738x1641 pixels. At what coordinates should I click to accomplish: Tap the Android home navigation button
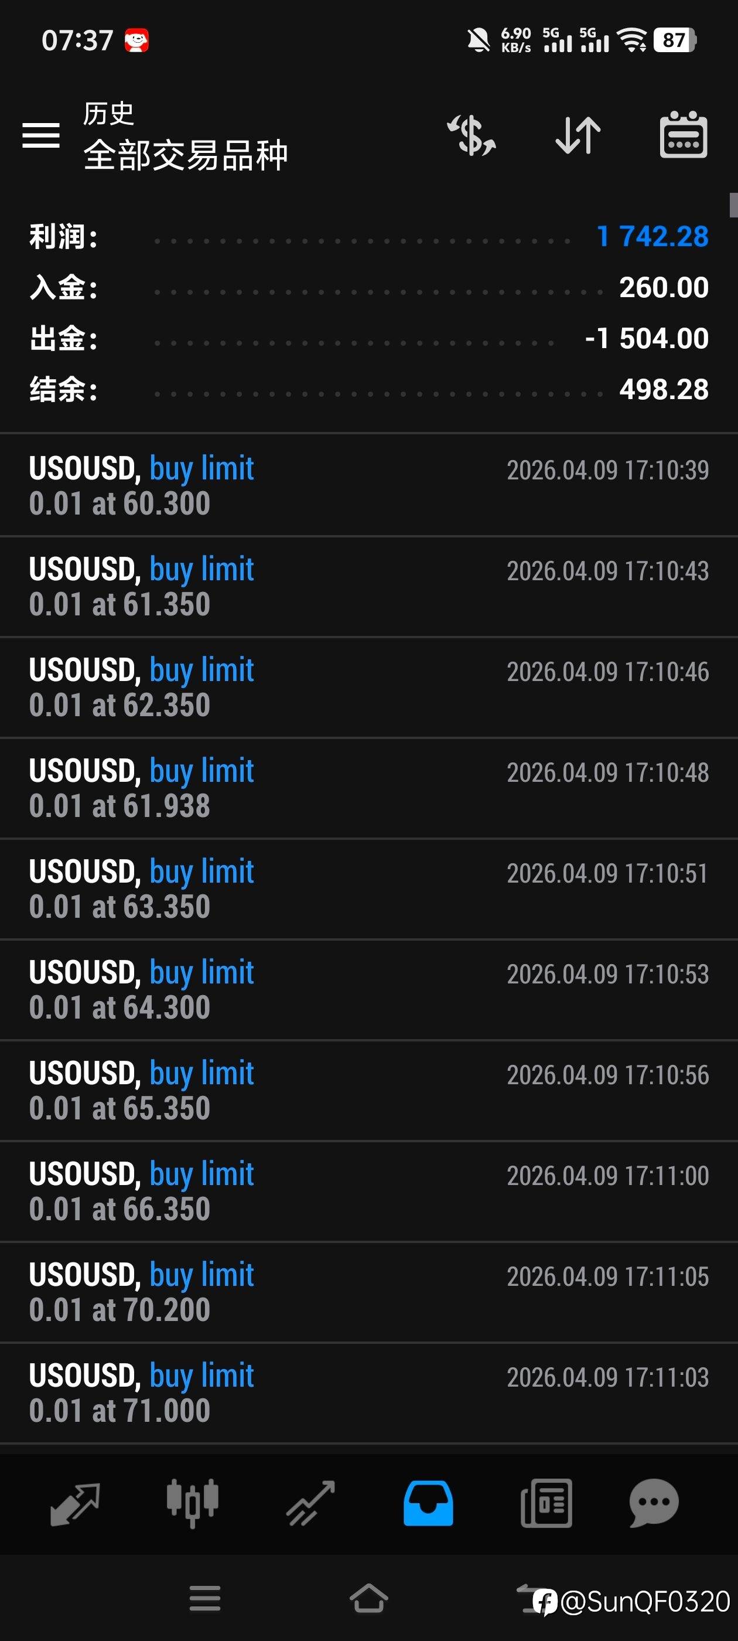(x=368, y=1598)
